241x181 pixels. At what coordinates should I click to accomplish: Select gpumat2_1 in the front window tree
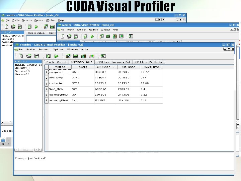pyautogui.click(x=22, y=68)
